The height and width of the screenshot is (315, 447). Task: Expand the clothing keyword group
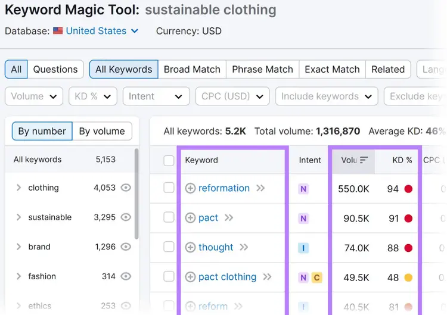(x=18, y=188)
